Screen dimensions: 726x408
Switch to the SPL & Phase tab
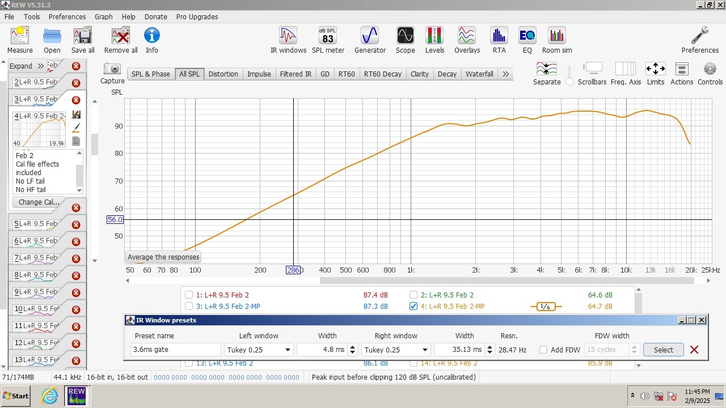coord(151,74)
